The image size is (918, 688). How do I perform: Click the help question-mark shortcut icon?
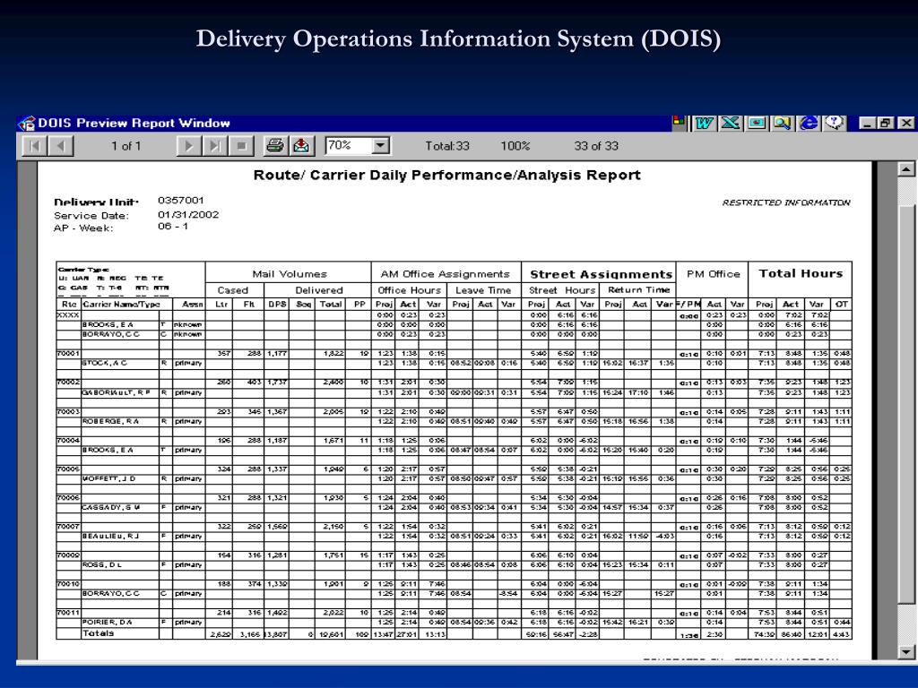click(835, 123)
